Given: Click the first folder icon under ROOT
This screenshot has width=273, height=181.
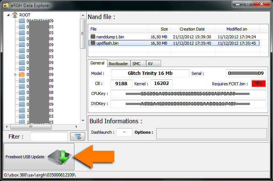Looking at the screenshot, I should tap(22, 21).
